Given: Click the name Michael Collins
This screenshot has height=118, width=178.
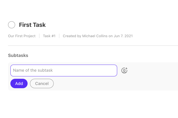Looking at the screenshot, I should point(95,36).
